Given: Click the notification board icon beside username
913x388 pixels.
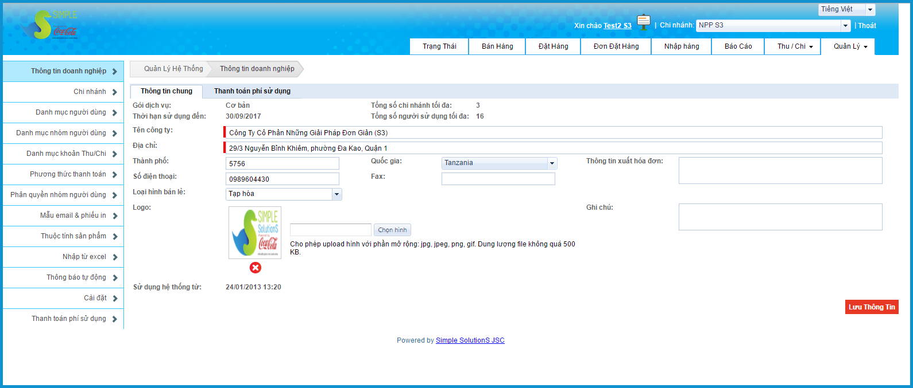Looking at the screenshot, I should click(644, 22).
